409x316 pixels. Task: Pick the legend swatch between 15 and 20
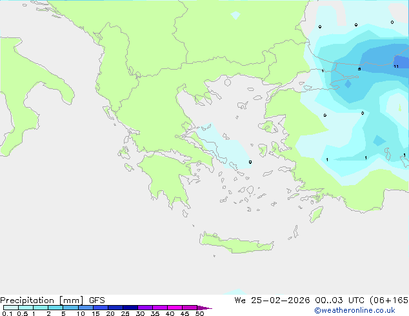tap(101, 308)
